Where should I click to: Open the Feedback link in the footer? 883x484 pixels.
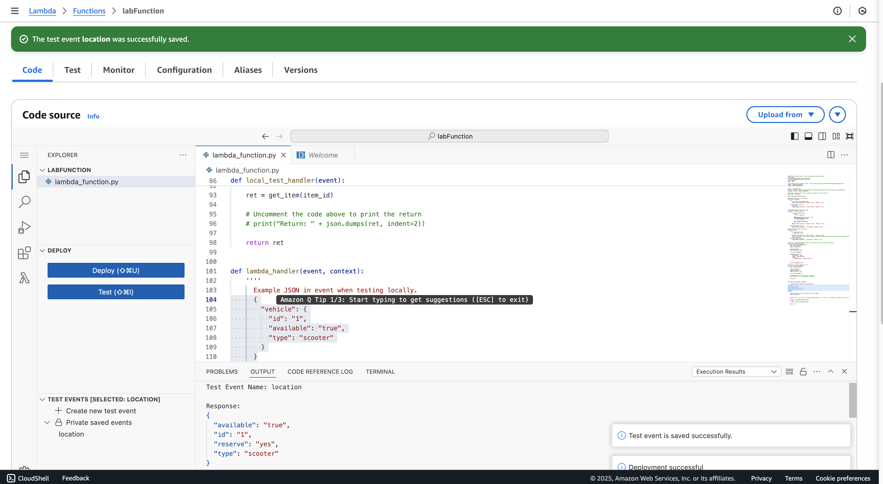pos(75,478)
